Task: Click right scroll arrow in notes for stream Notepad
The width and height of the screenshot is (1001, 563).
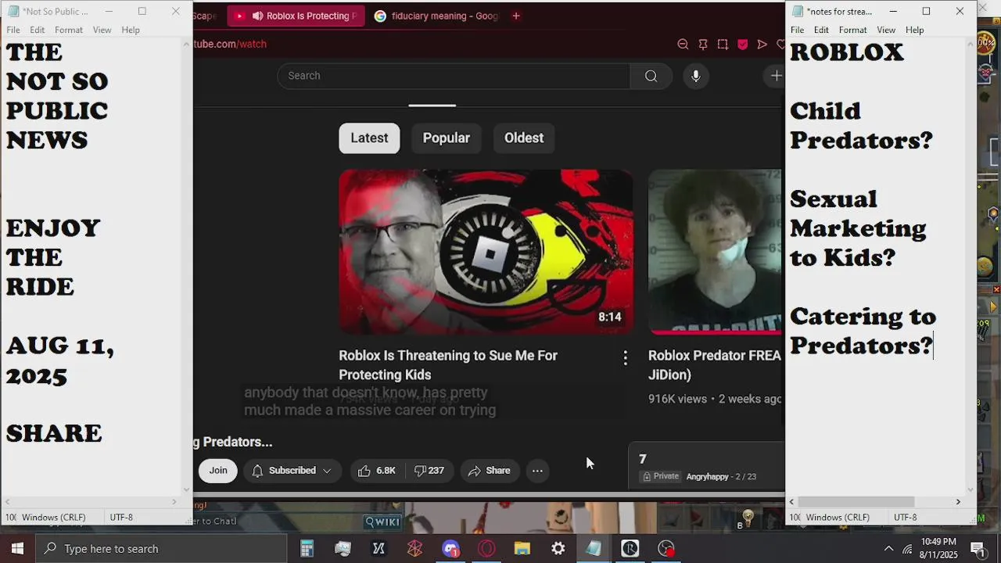Action: point(958,502)
